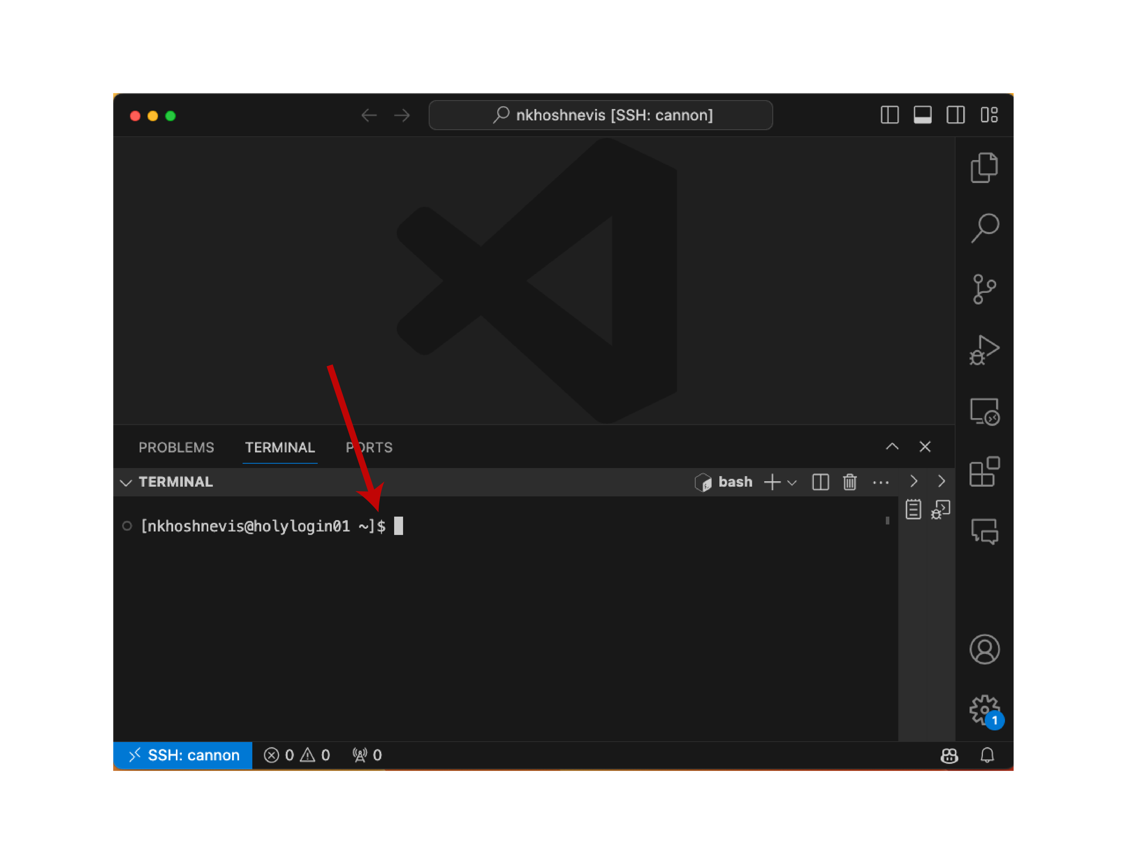Select the TERMINAL panel tab
Viewport: 1126px width, 864px height.
279,448
